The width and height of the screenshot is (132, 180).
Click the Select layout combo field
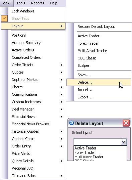pos(100,142)
